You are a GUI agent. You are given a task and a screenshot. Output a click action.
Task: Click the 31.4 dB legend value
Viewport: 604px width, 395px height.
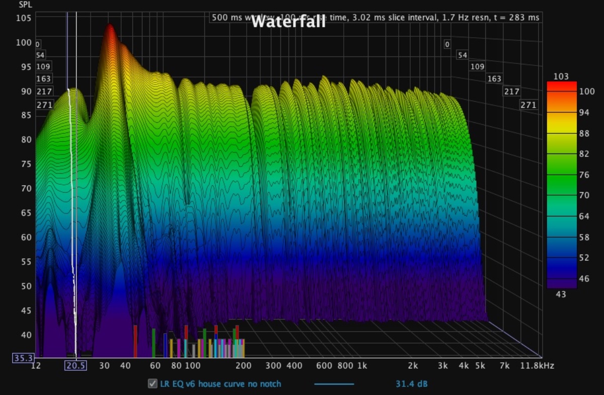click(x=411, y=384)
